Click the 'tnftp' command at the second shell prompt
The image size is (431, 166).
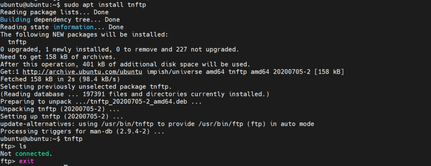73,139
